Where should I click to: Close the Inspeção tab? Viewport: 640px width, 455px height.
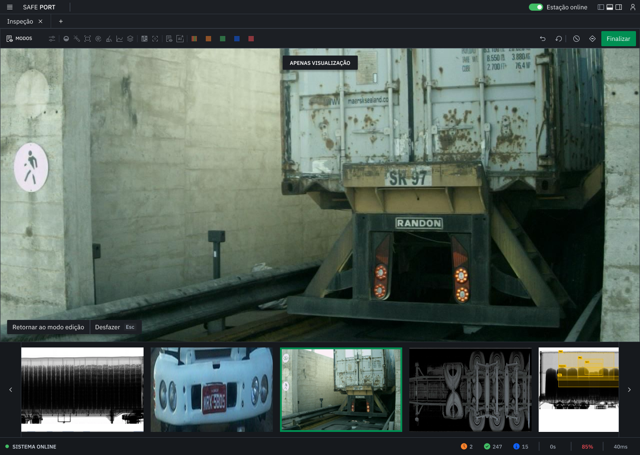tap(40, 21)
